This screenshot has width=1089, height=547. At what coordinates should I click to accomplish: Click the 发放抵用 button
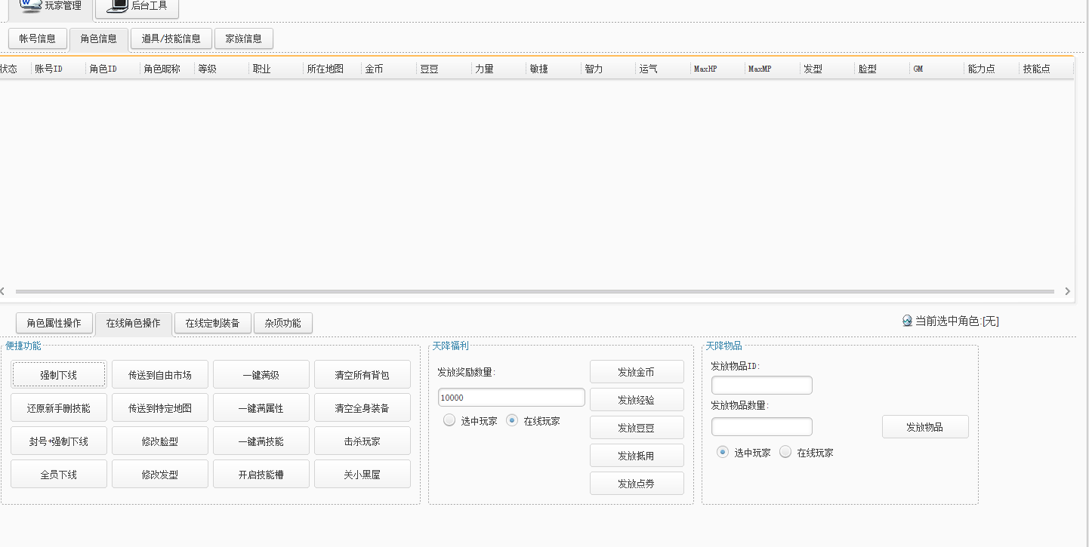pyautogui.click(x=637, y=456)
